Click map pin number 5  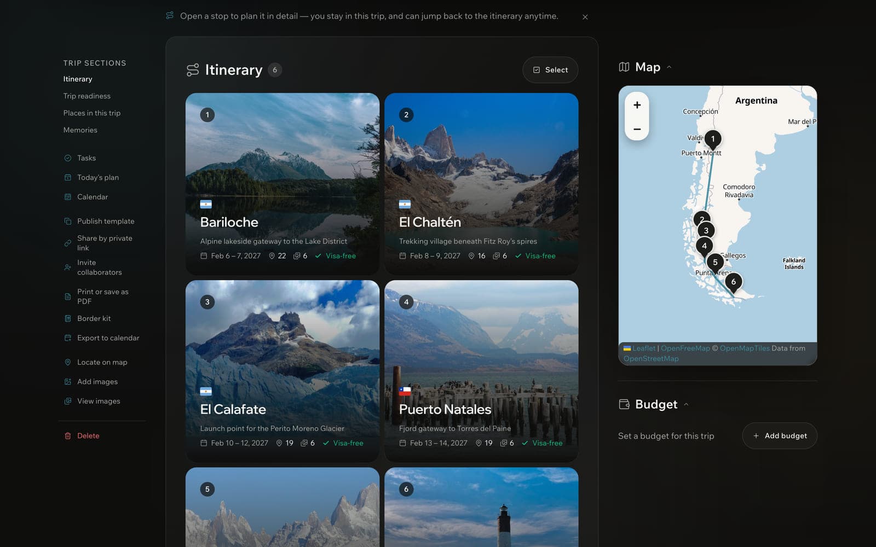pyautogui.click(x=715, y=263)
